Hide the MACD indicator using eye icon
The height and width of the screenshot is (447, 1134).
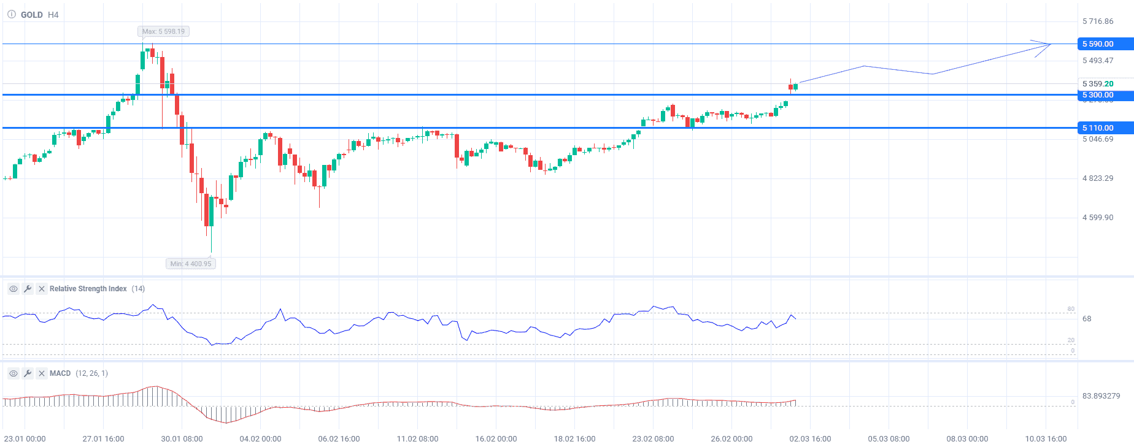[13, 373]
